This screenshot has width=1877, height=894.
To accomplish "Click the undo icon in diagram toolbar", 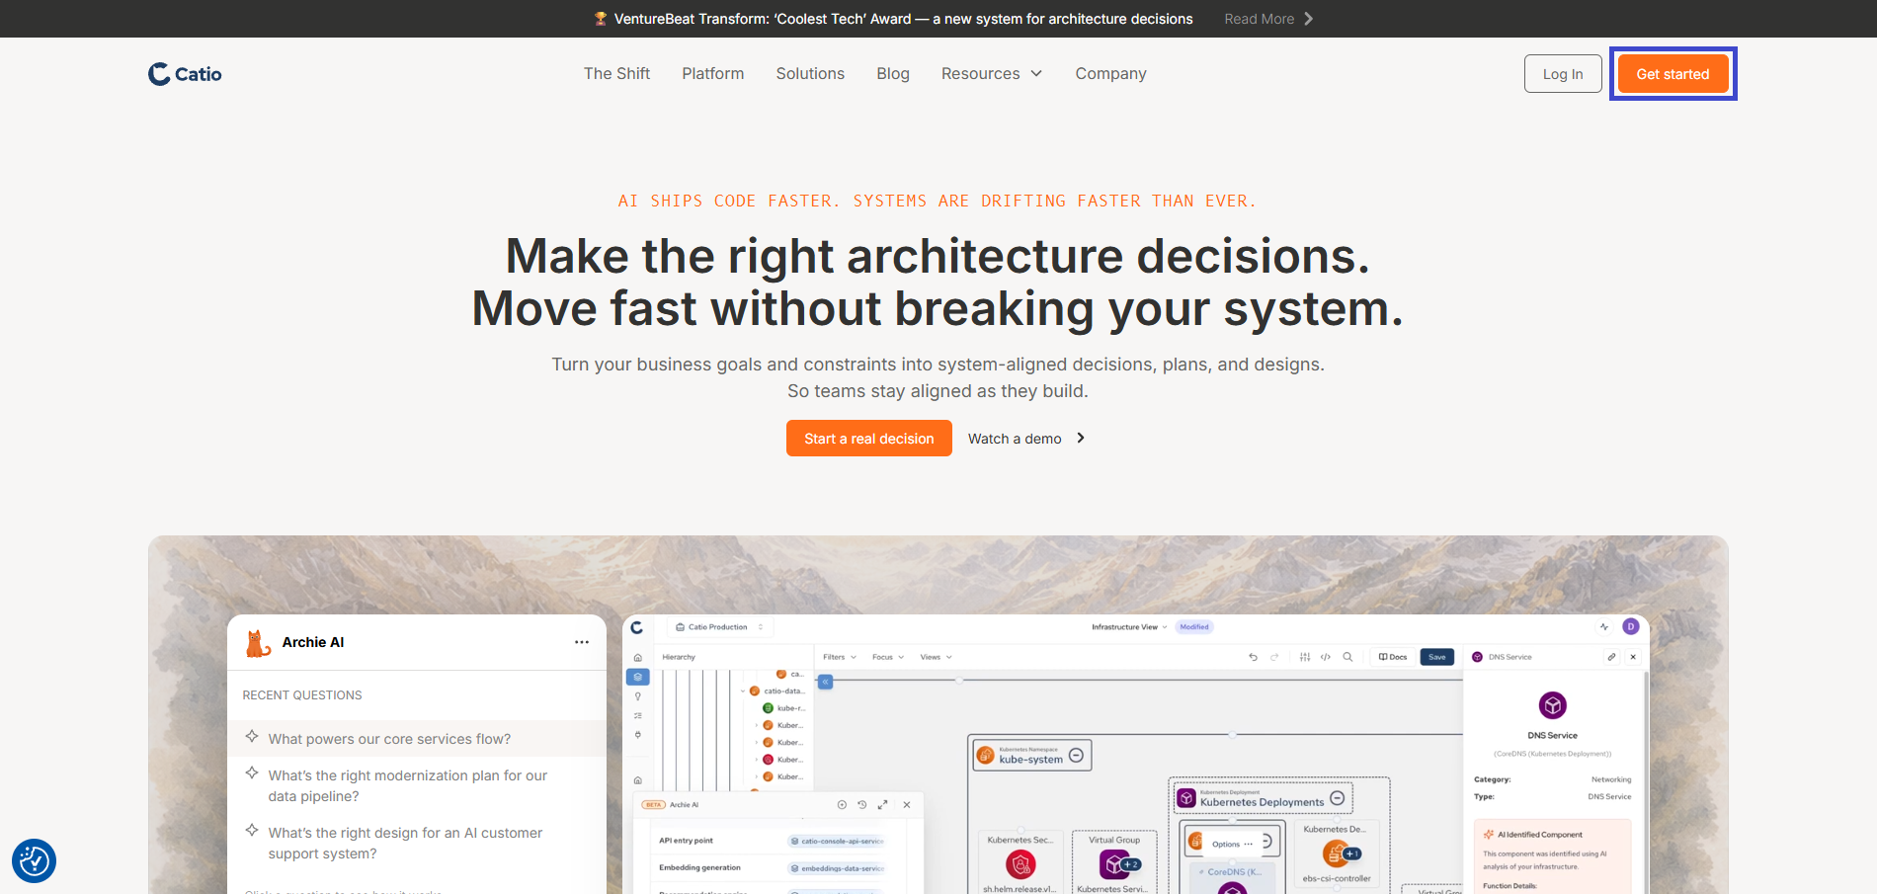I will point(1253,657).
